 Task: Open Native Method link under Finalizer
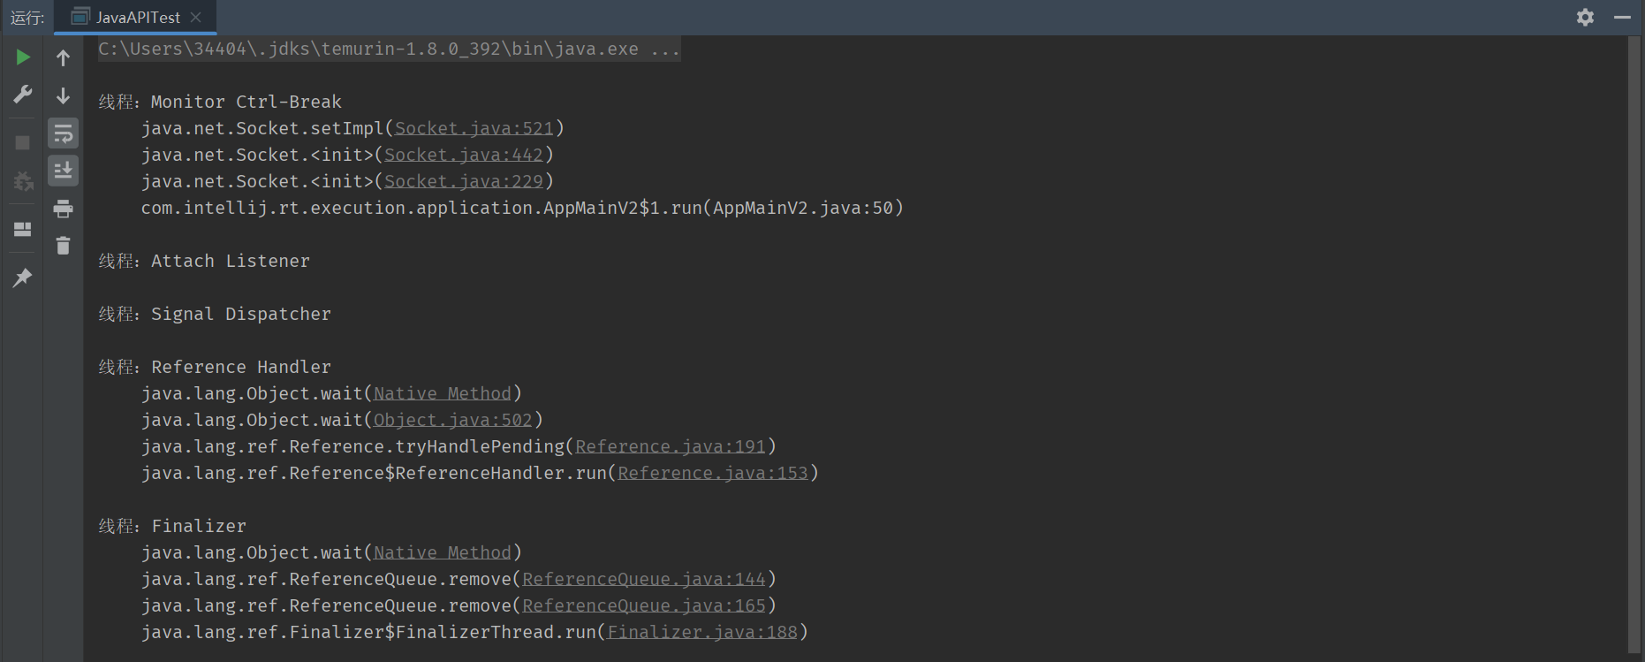coord(442,552)
